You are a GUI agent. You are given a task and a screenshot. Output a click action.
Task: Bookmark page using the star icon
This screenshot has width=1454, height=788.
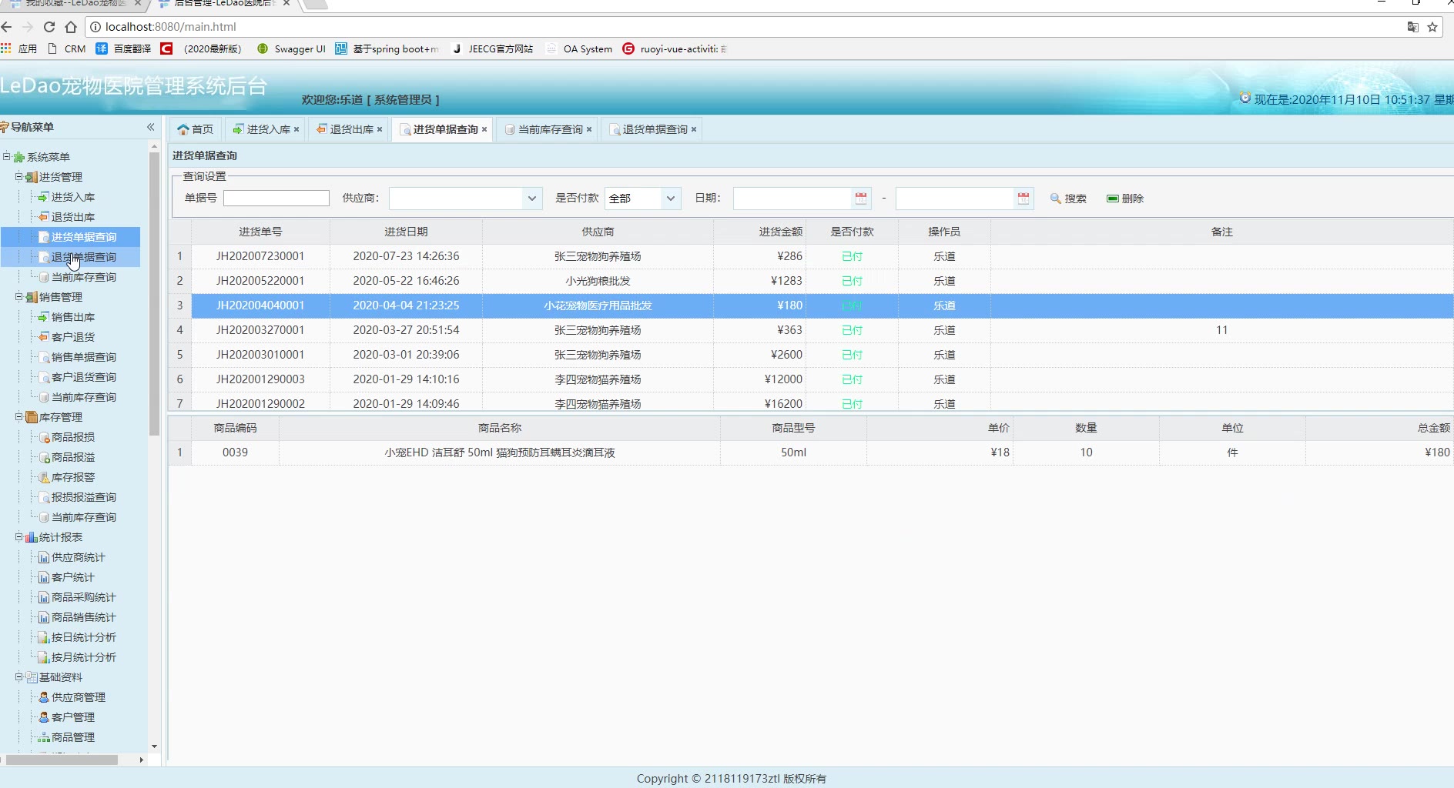click(x=1432, y=27)
